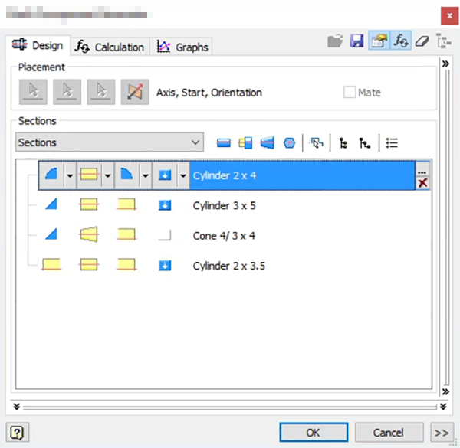Open the Sections dropdown combo box
Viewport: 460px width, 448px height.
110,142
